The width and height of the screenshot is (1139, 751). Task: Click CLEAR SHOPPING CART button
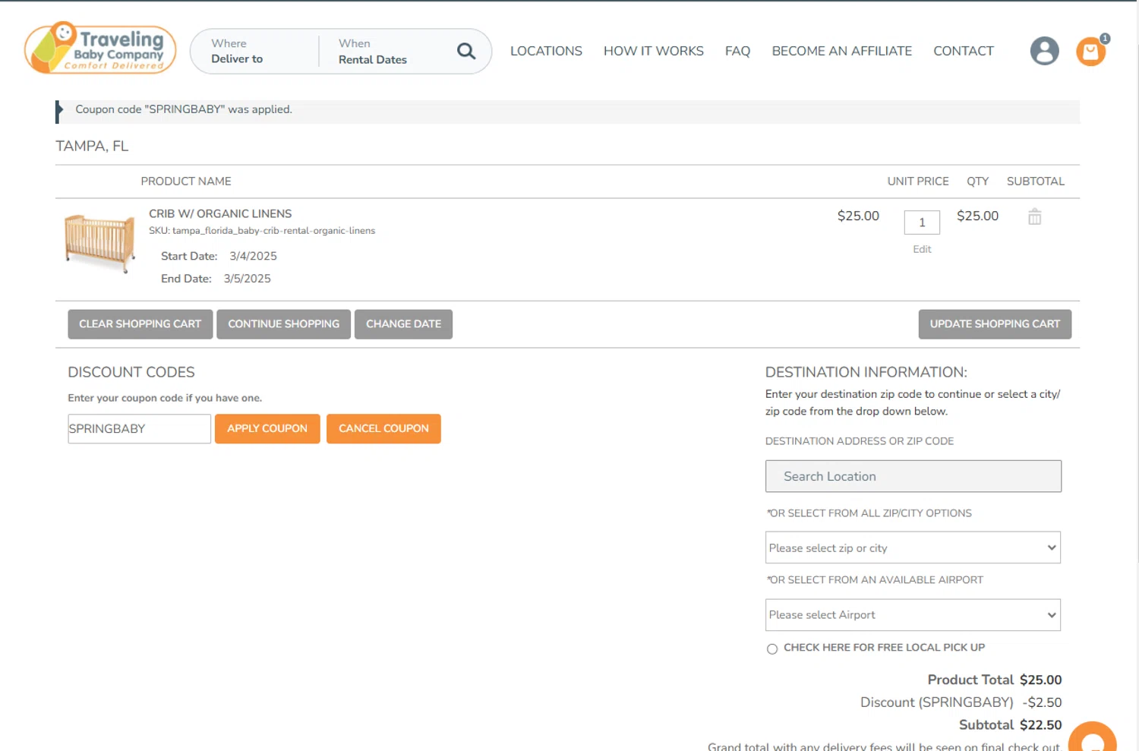tap(140, 324)
